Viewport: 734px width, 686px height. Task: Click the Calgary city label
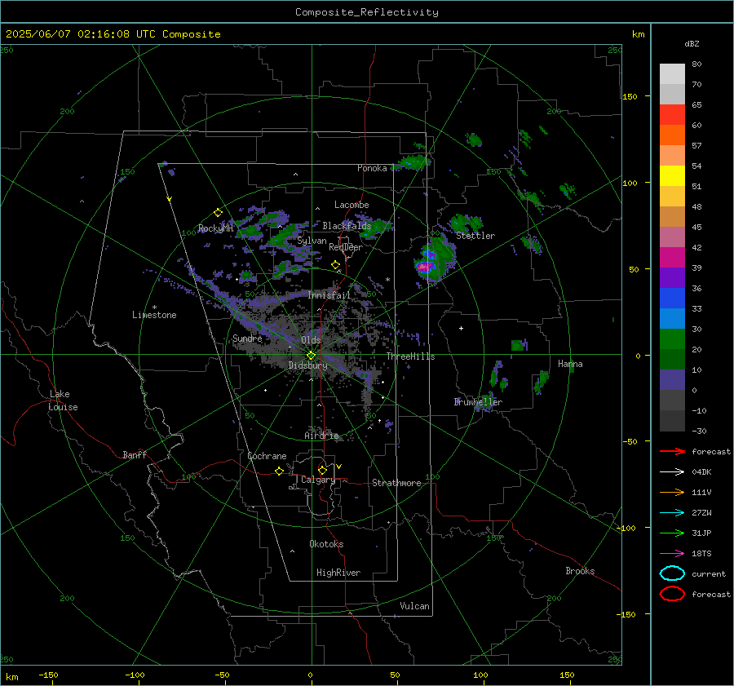tap(318, 480)
